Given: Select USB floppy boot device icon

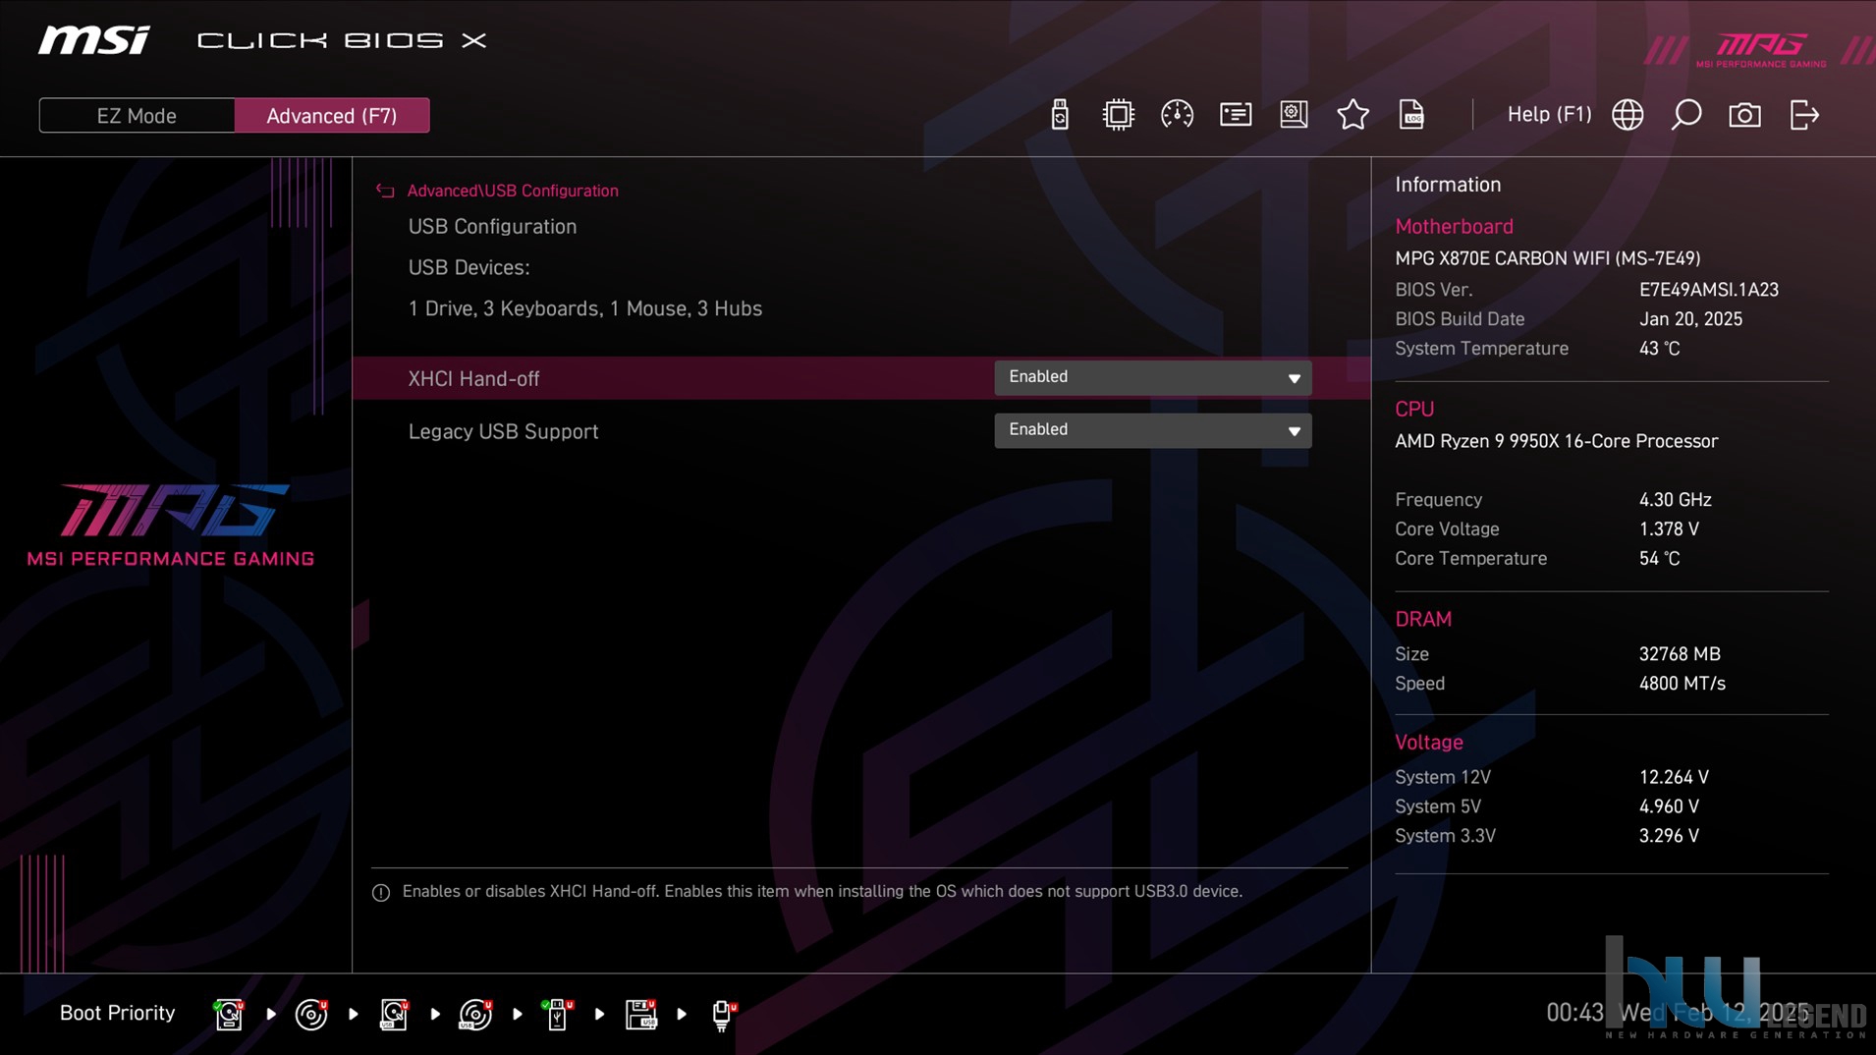Looking at the screenshot, I should [x=640, y=1014].
